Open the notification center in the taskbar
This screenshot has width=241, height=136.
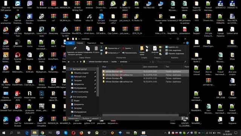pos(236,133)
